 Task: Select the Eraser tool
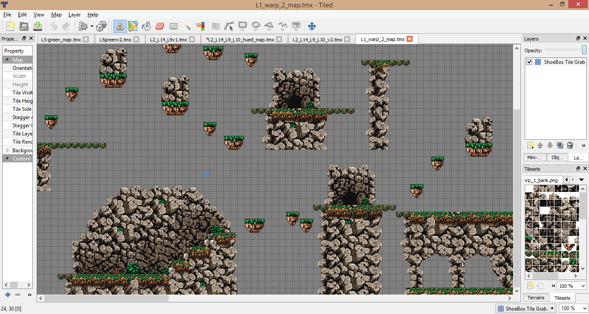(160, 26)
